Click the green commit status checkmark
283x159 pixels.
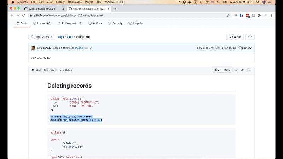point(91,48)
